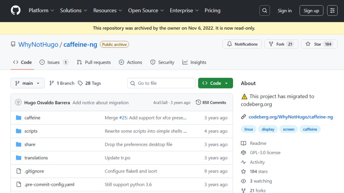Click the display topic tag
The width and height of the screenshot is (344, 193).
point(268,129)
